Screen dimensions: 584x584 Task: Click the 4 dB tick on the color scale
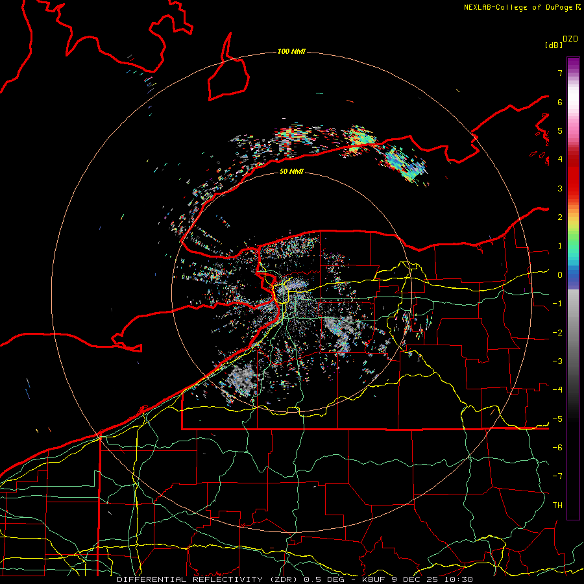[560, 160]
